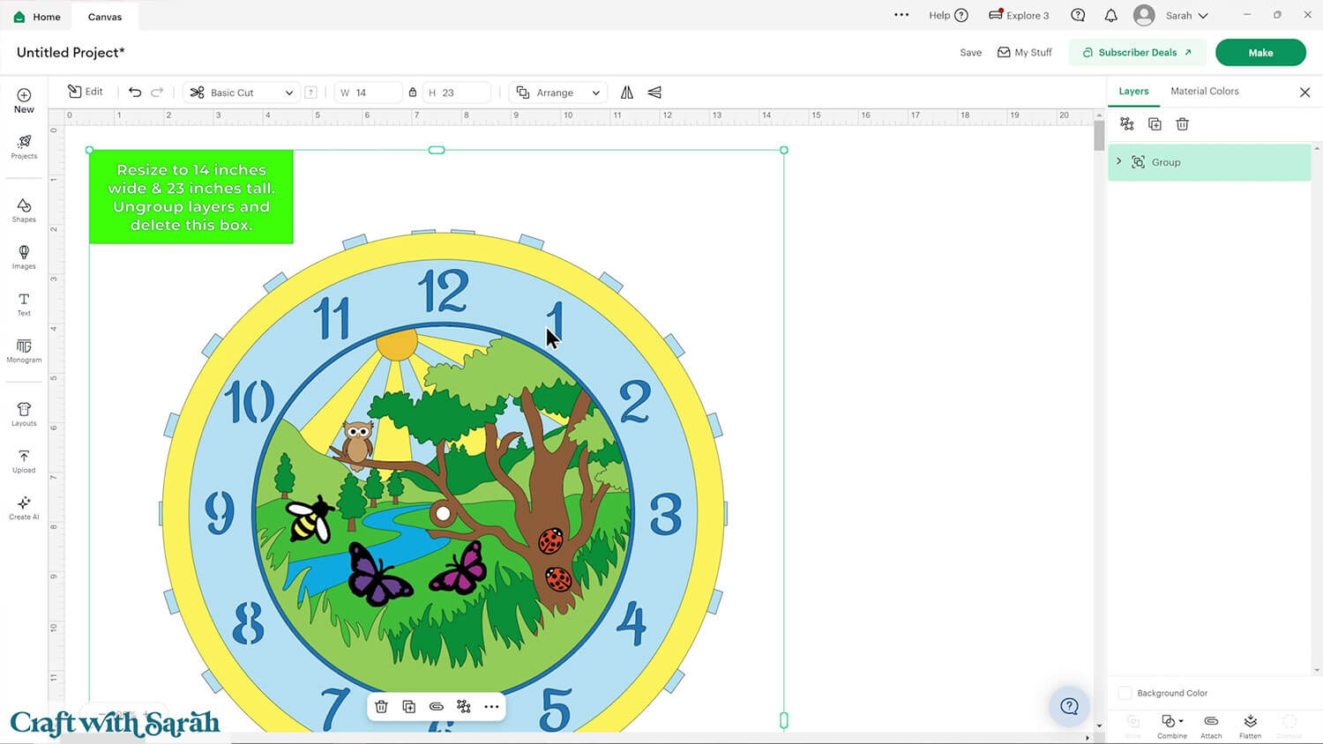Click trash icon in floating canvas toolbar

pyautogui.click(x=381, y=706)
